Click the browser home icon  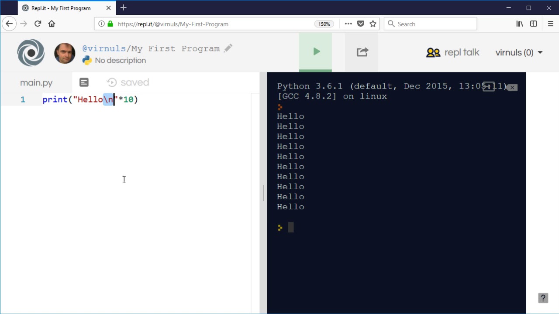click(52, 24)
